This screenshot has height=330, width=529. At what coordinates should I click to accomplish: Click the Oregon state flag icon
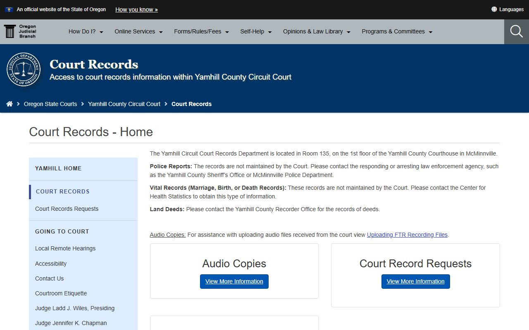9,9
